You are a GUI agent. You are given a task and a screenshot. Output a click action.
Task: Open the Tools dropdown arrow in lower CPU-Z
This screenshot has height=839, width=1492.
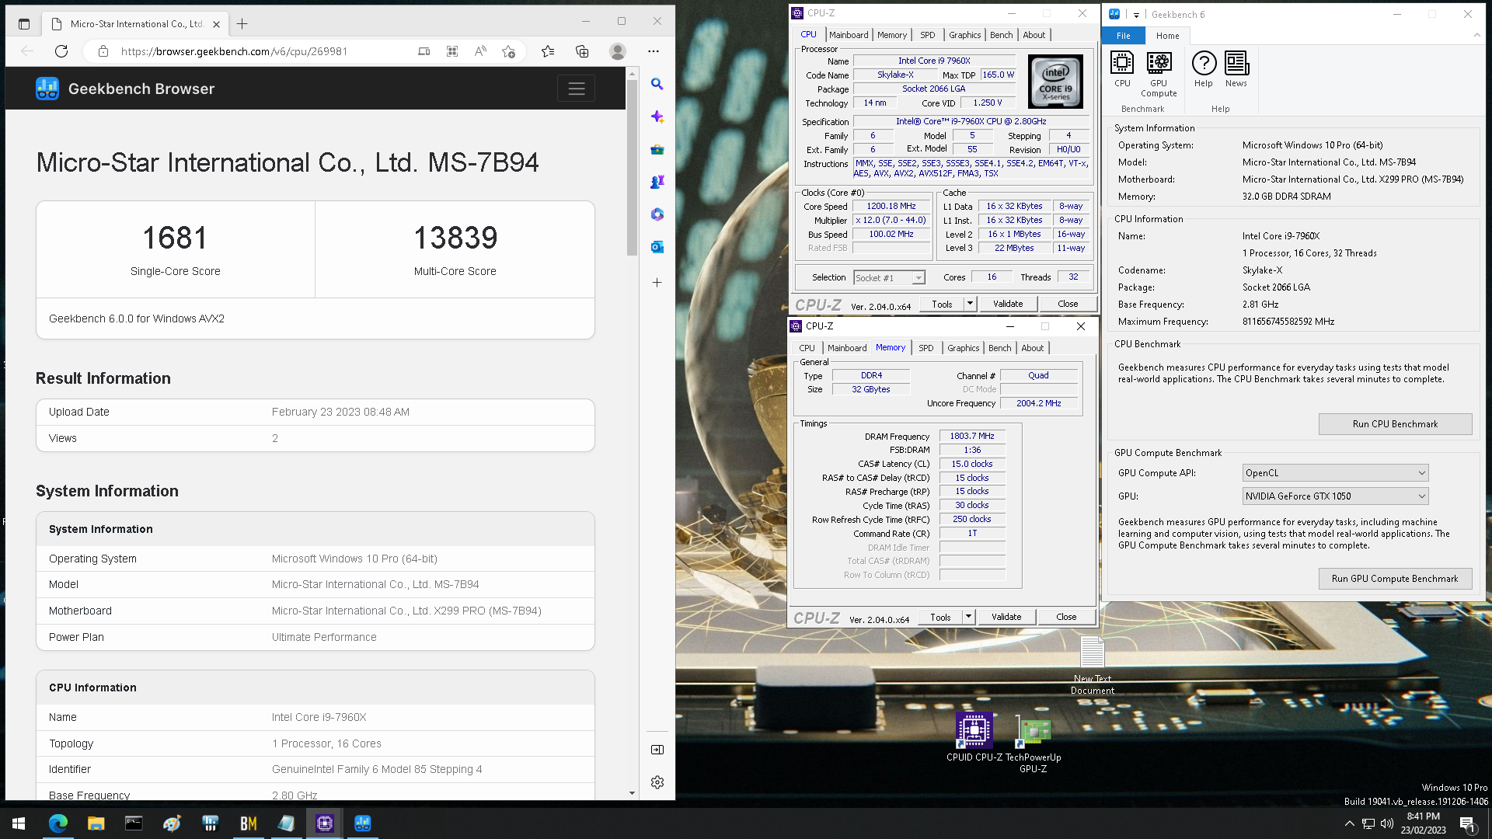(968, 617)
